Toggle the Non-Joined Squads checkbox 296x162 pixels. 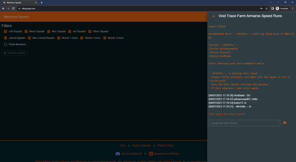click(29, 38)
